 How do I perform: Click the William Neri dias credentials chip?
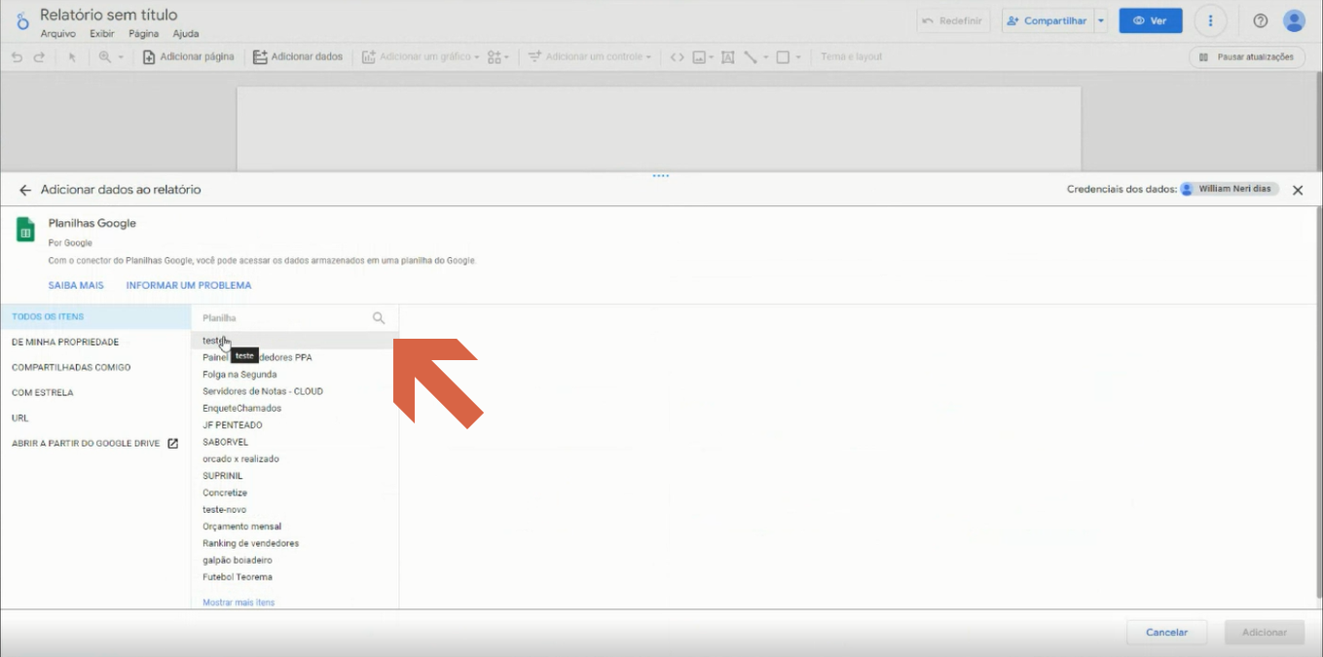(1230, 189)
